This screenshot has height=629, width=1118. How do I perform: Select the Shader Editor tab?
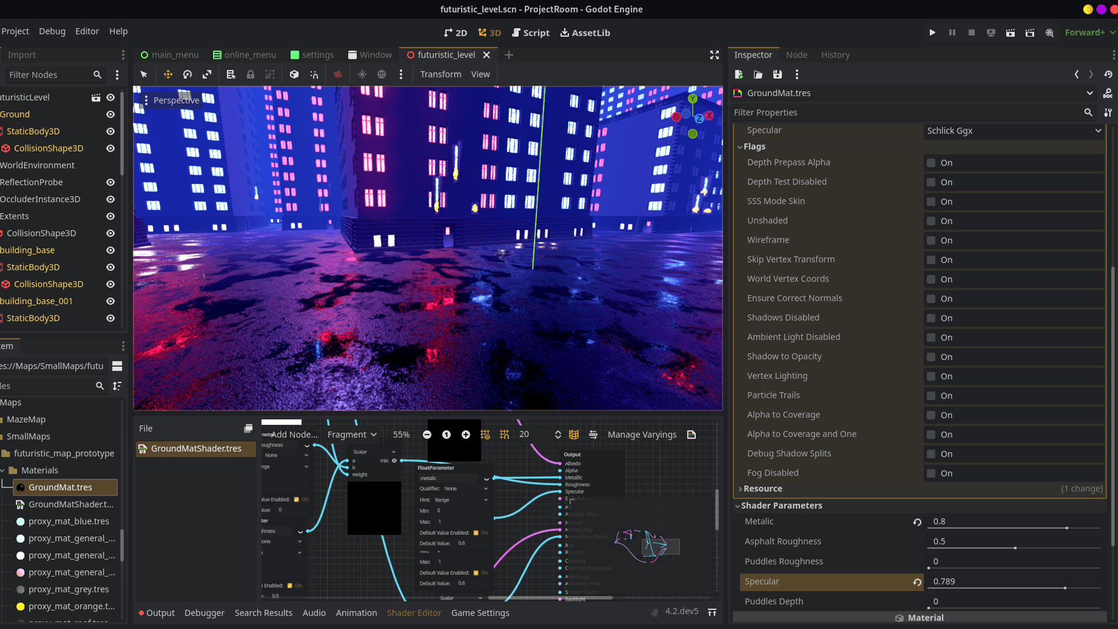coord(413,612)
